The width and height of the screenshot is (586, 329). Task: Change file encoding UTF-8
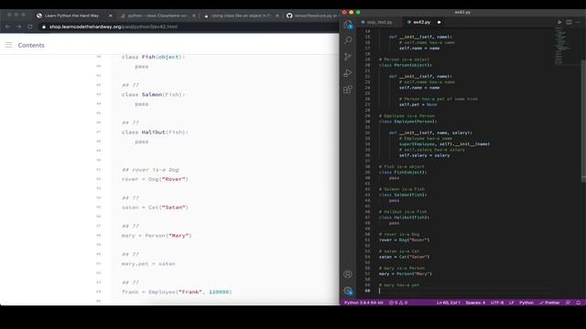point(496,302)
